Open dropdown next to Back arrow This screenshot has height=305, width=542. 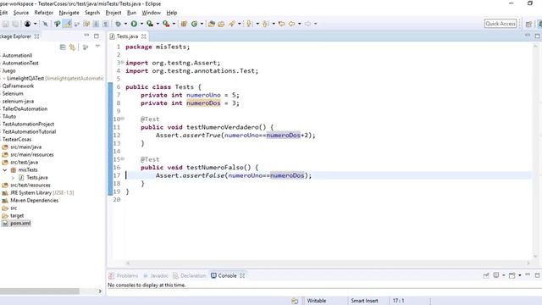tap(299, 24)
